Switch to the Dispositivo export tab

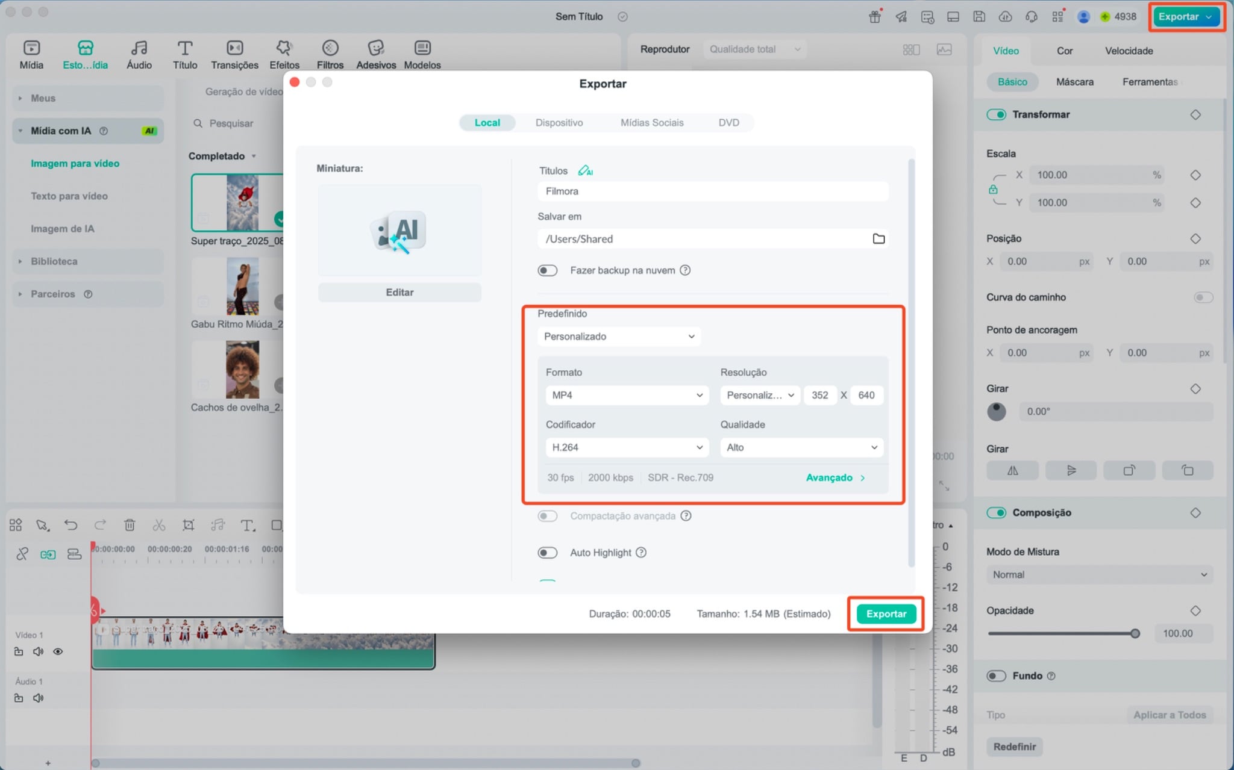point(559,123)
